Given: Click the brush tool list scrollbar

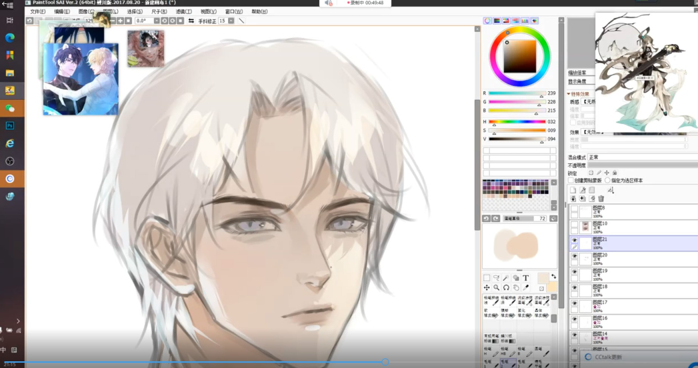Looking at the screenshot, I should 554,318.
